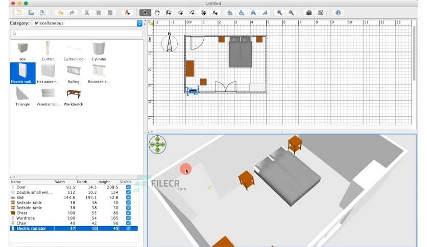Pick the Workbench catalog item
This screenshot has height=247, width=427.
pyautogui.click(x=74, y=97)
